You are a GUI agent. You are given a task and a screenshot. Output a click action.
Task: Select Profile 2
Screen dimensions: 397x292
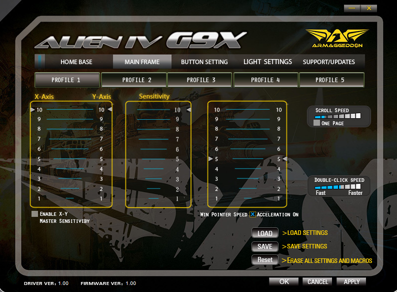click(x=134, y=80)
